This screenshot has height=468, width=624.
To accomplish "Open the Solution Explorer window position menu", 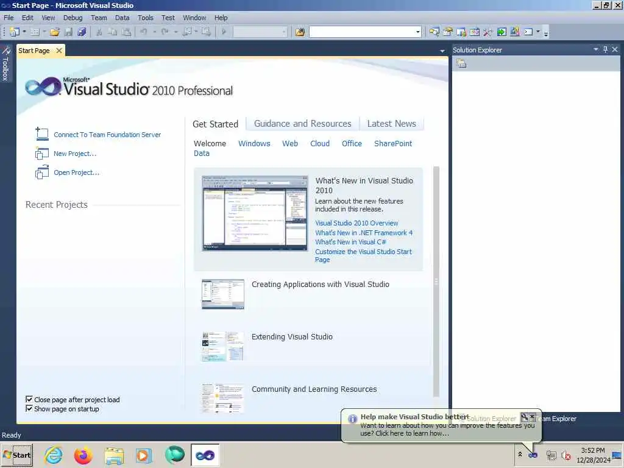I will pos(596,49).
